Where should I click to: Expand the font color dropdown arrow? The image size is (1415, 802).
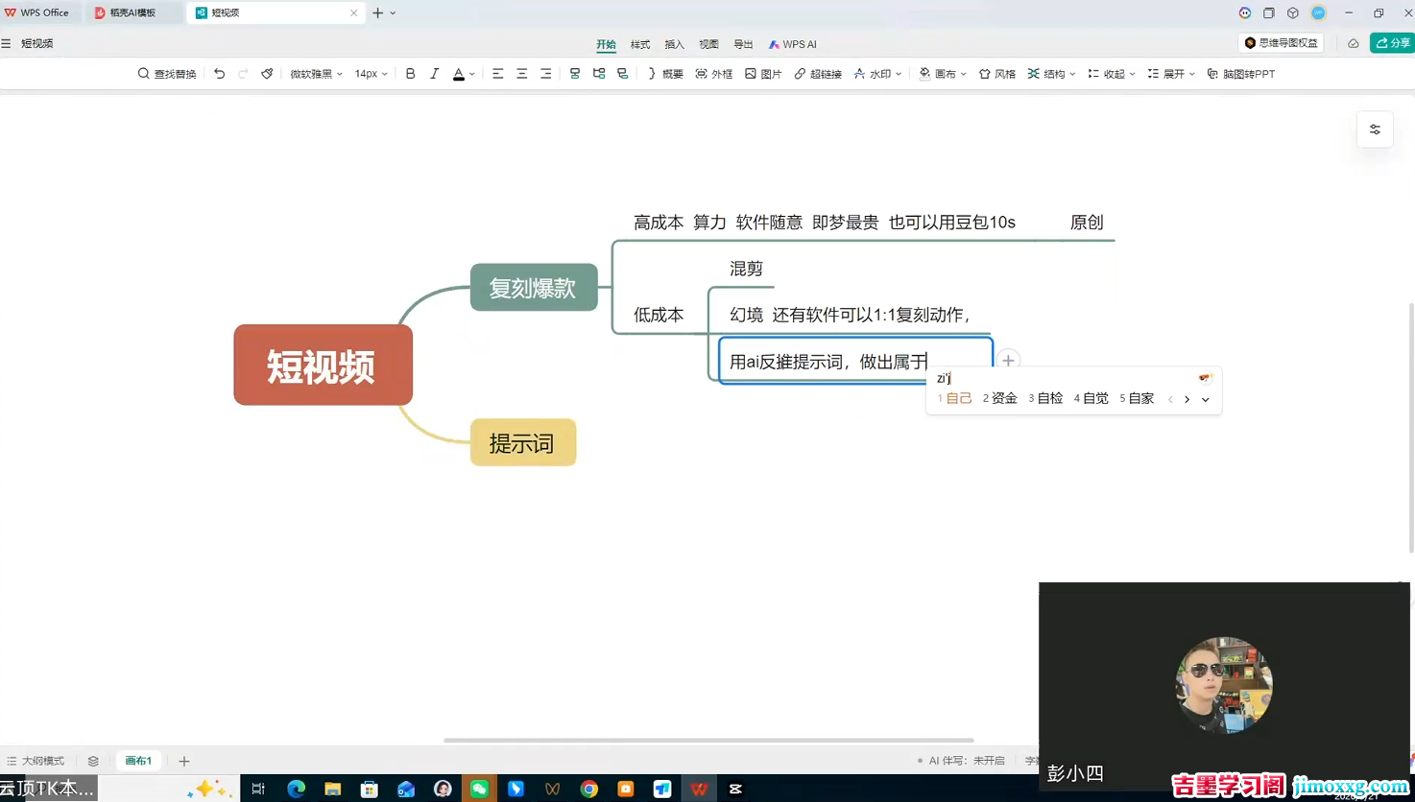click(472, 74)
